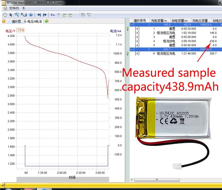Click the blue forward arrow icon
The width and height of the screenshot is (222, 190).
tap(44, 15)
